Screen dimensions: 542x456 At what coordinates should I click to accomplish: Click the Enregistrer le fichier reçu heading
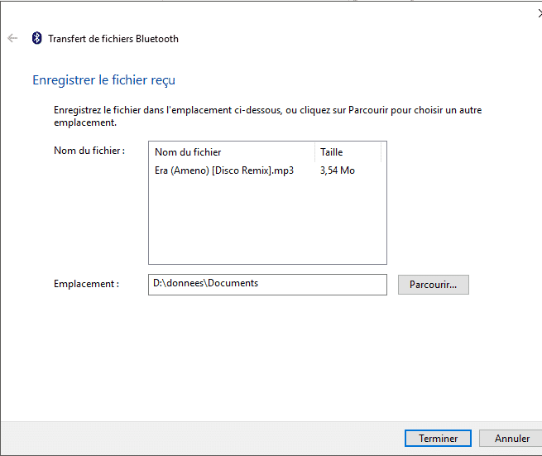103,80
